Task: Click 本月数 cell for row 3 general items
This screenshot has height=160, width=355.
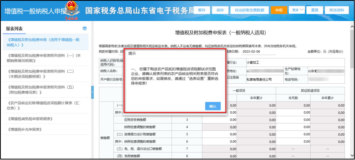Action: 219,120
